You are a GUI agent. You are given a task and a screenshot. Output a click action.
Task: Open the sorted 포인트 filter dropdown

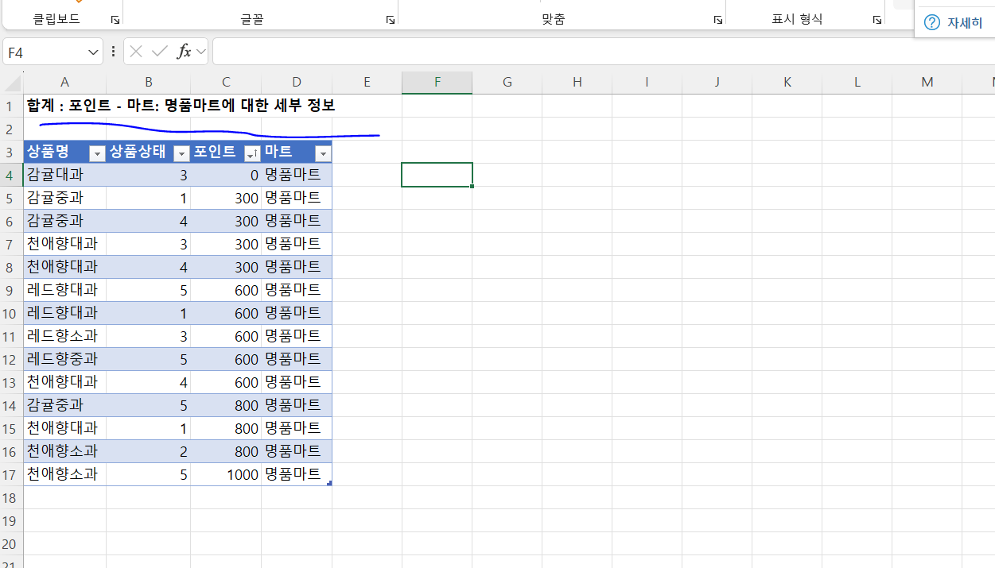tap(252, 153)
